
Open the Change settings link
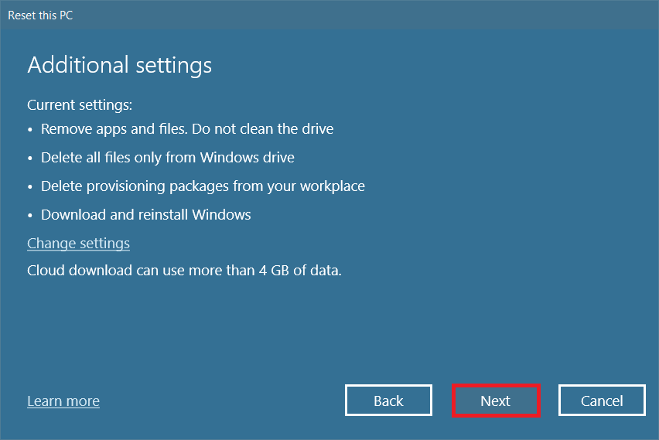(79, 244)
